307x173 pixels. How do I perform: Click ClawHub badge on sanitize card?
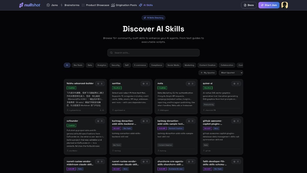click(x=117, y=88)
